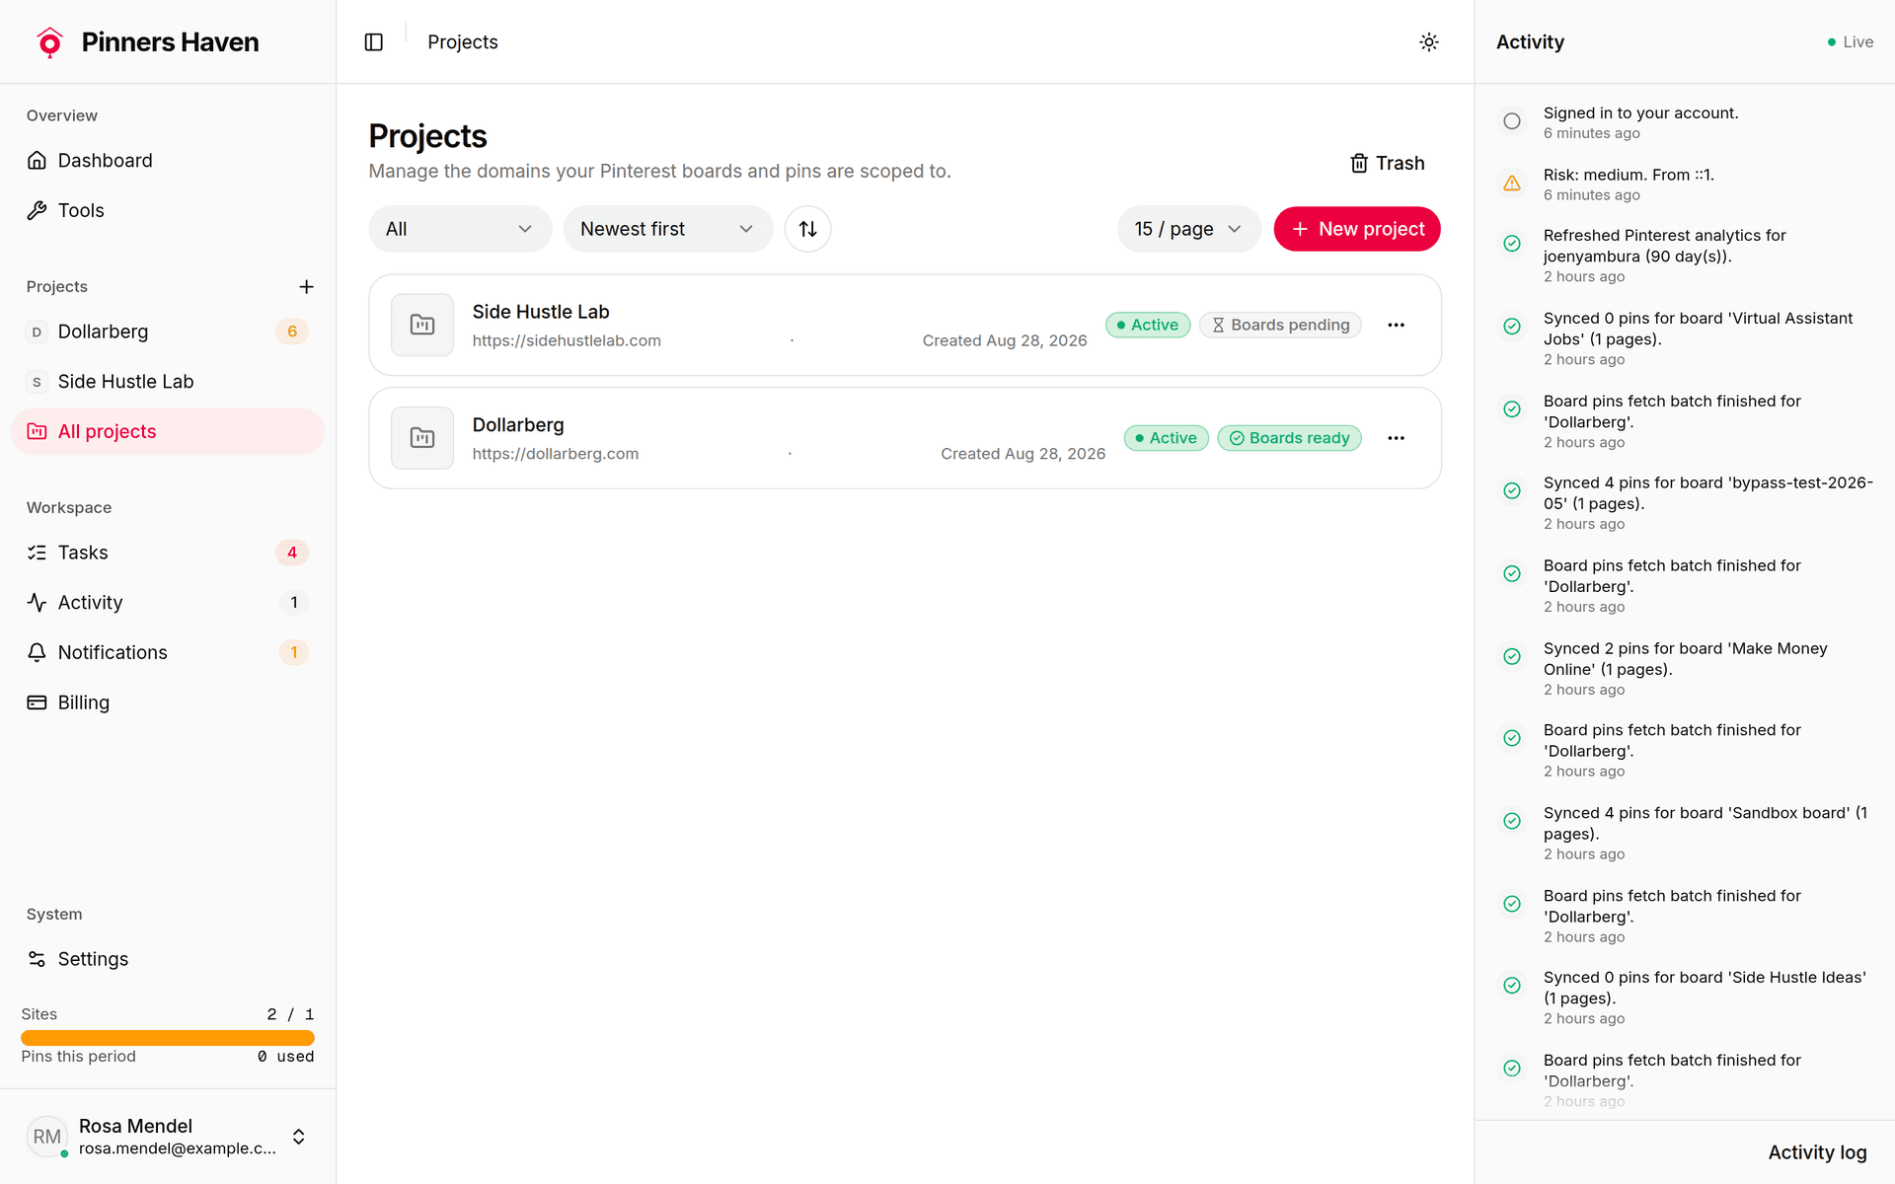Open Settings under System

(x=168, y=959)
